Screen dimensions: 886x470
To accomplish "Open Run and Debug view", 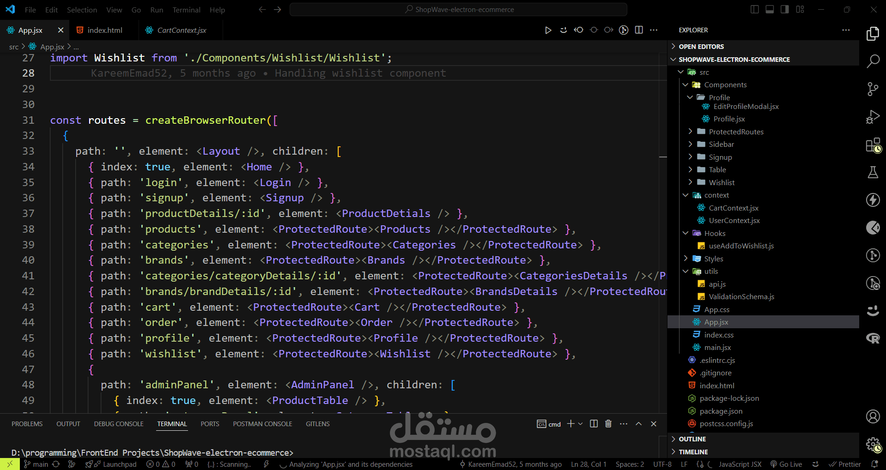I will [x=873, y=117].
